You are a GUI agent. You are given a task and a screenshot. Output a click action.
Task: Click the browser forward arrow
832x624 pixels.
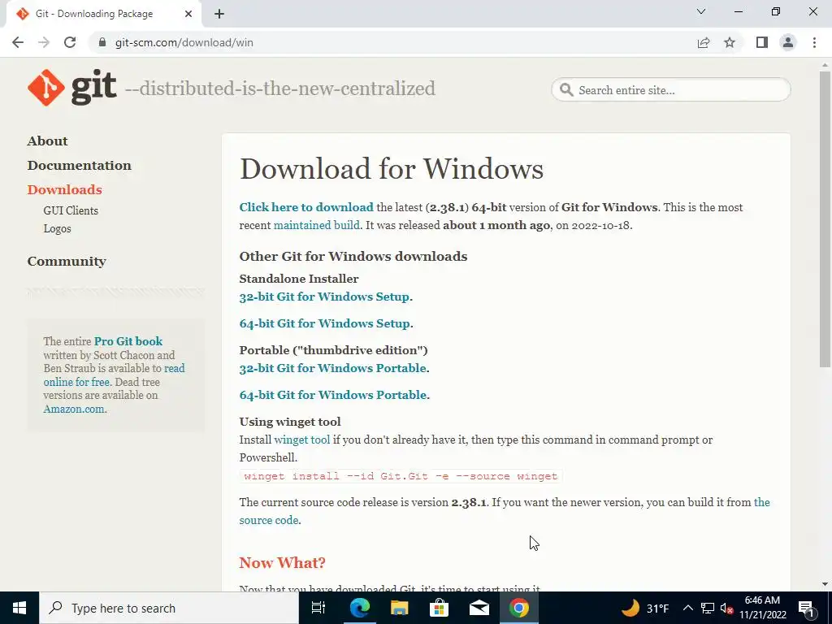(x=44, y=42)
